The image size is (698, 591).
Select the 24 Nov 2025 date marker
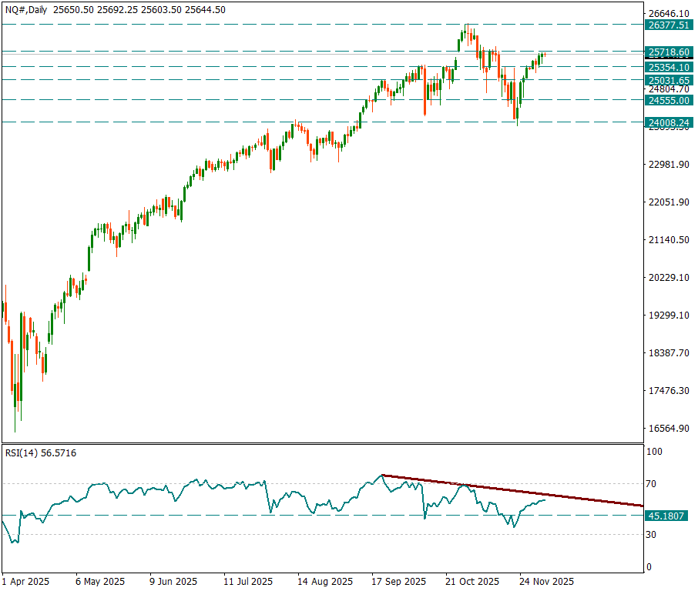[x=546, y=581]
